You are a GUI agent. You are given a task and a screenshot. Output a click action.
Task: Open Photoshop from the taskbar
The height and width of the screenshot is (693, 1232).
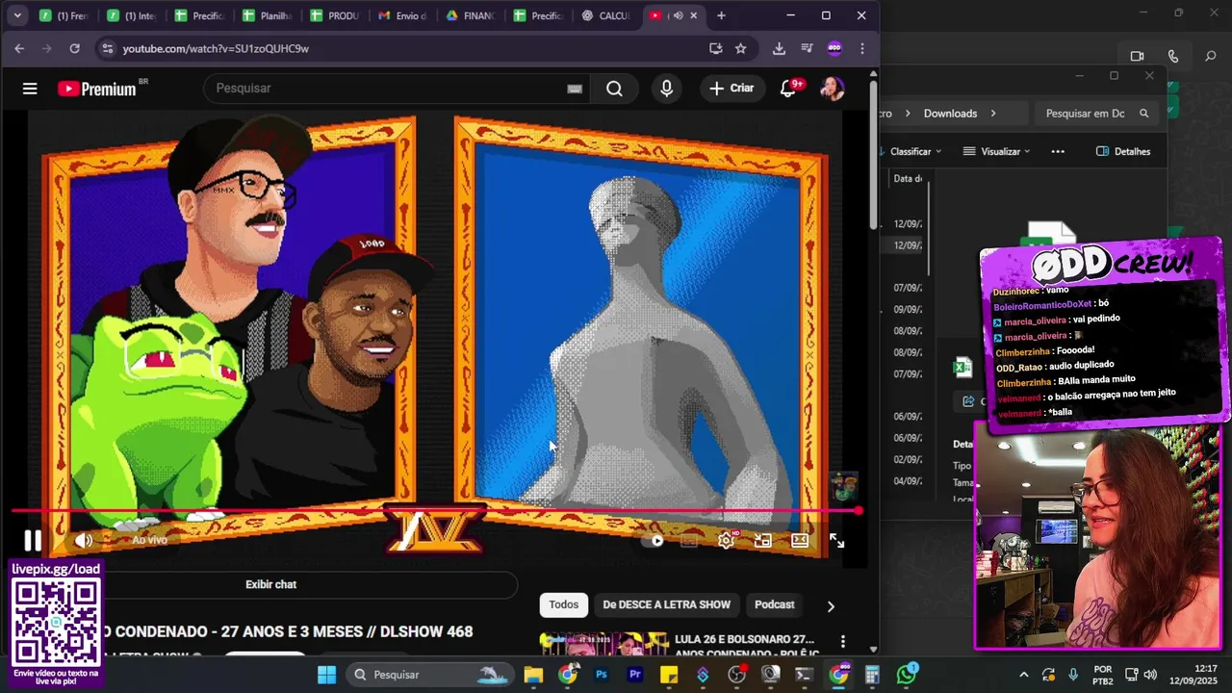(602, 675)
